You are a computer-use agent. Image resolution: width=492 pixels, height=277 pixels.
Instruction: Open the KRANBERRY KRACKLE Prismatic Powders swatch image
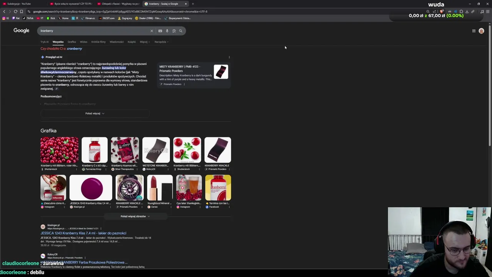tap(218, 150)
